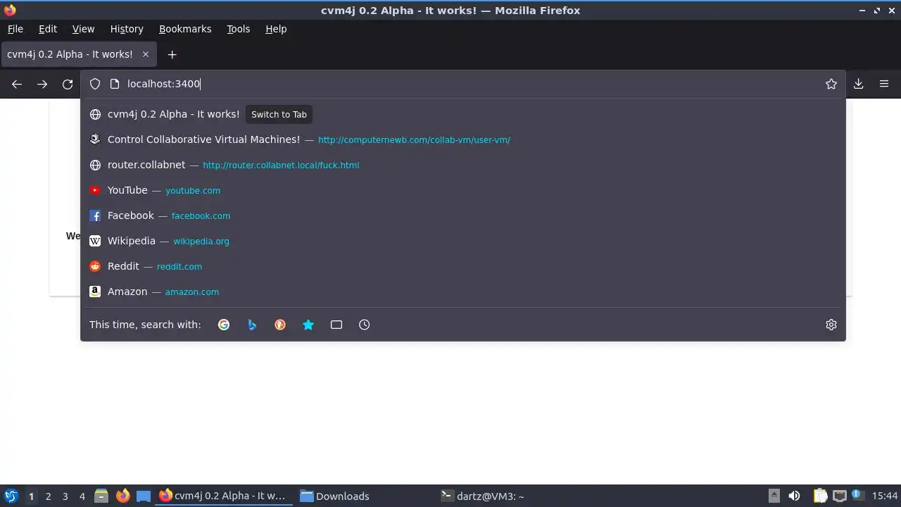This screenshot has height=507, width=901.
Task: Search in Bookmarks using the star icon
Action: coord(308,325)
